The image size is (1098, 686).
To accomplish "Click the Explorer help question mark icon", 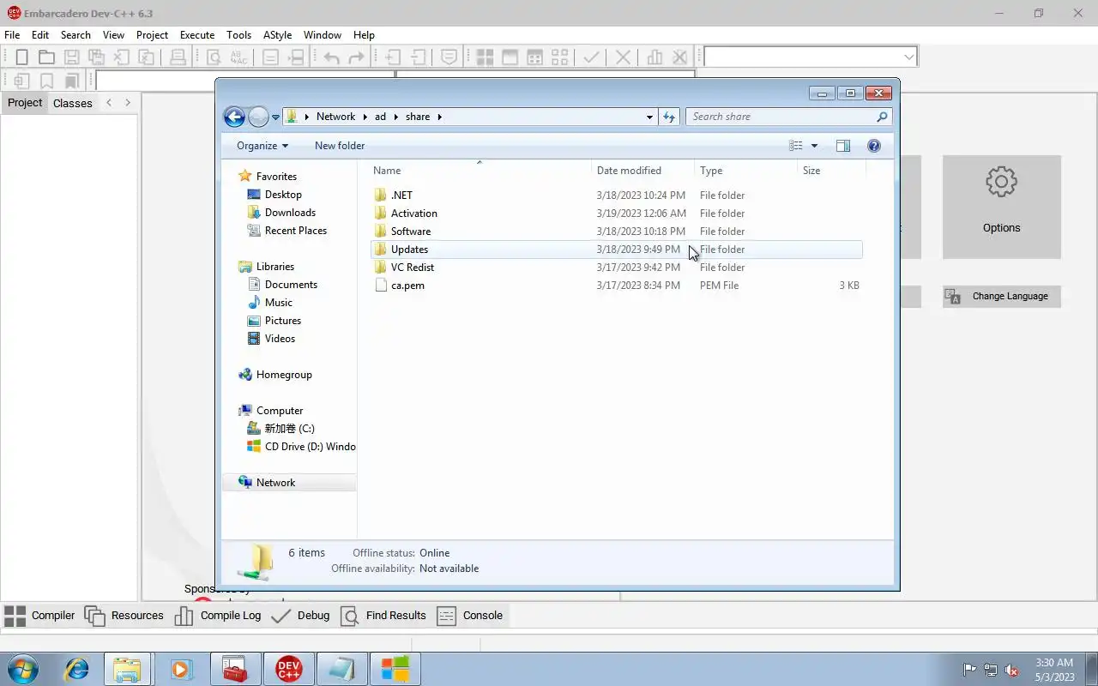I will pyautogui.click(x=874, y=146).
